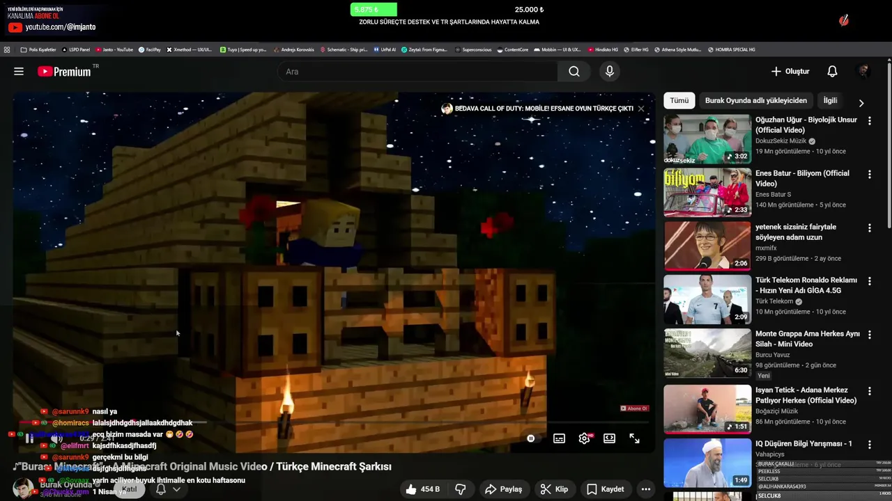
Task: Go to YouTube Premium home logo
Action: click(x=64, y=72)
